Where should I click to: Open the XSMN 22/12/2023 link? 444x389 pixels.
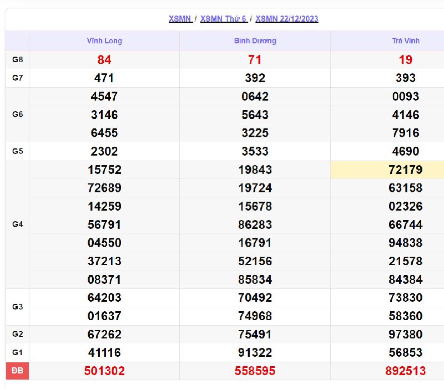pyautogui.click(x=287, y=19)
